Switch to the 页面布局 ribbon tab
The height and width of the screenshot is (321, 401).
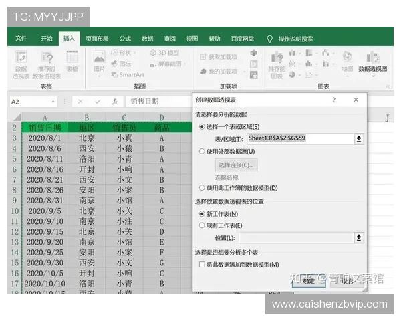tap(97, 39)
